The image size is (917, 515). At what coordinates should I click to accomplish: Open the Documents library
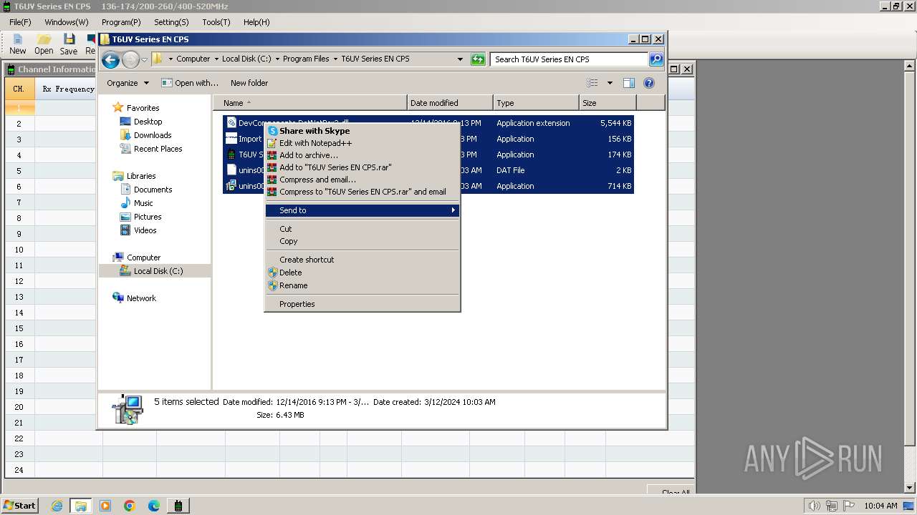tap(153, 190)
